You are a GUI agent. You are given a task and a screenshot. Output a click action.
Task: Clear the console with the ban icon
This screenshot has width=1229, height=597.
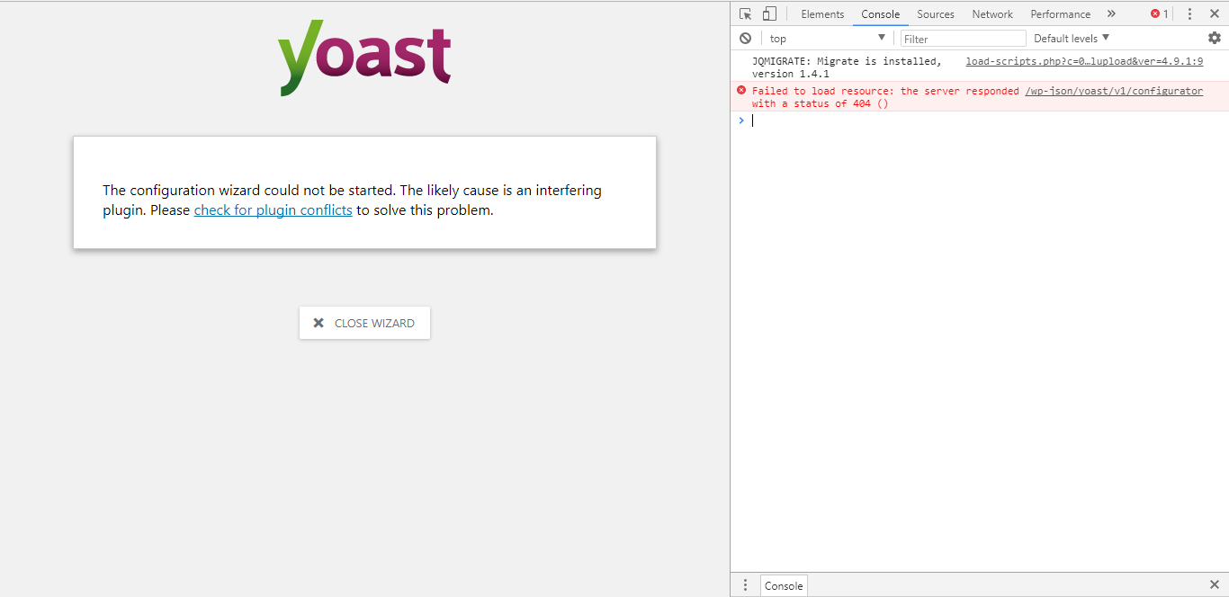point(745,38)
